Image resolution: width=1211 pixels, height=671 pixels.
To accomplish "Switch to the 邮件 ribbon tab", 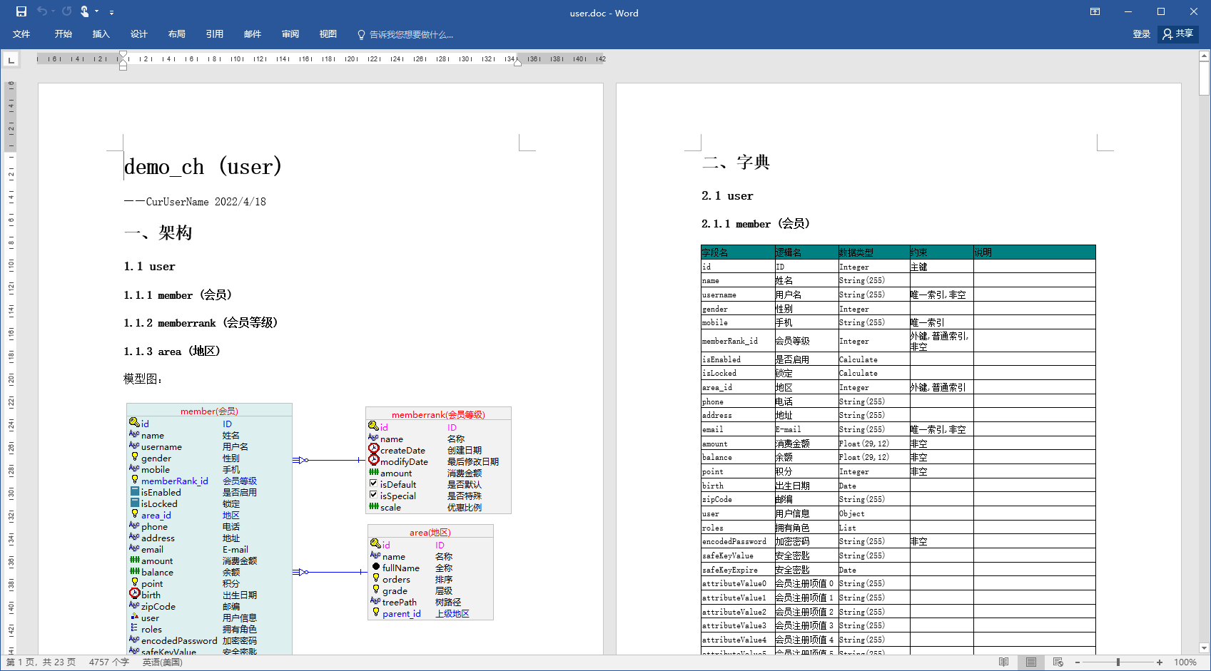I will 253,34.
